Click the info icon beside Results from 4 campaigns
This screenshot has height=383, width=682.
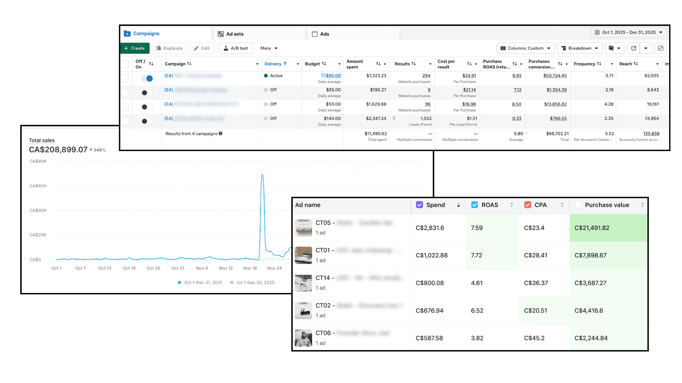point(221,134)
